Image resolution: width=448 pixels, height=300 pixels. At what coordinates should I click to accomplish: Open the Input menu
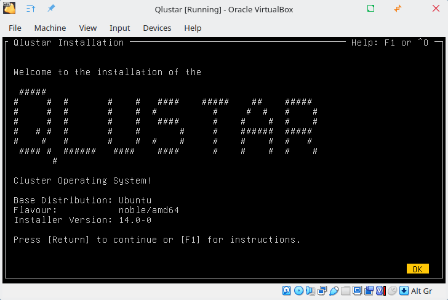pyautogui.click(x=120, y=28)
